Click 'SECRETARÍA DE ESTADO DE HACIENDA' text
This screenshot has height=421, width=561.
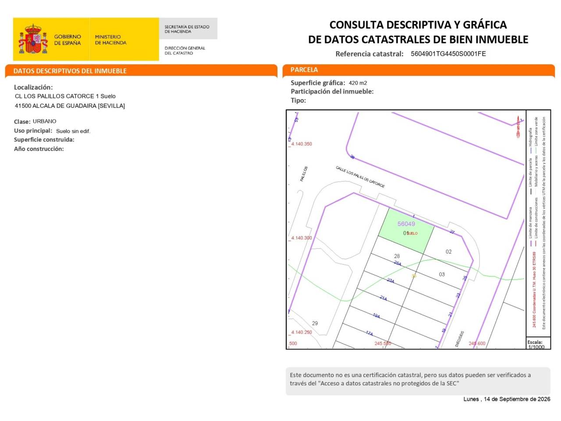187,29
